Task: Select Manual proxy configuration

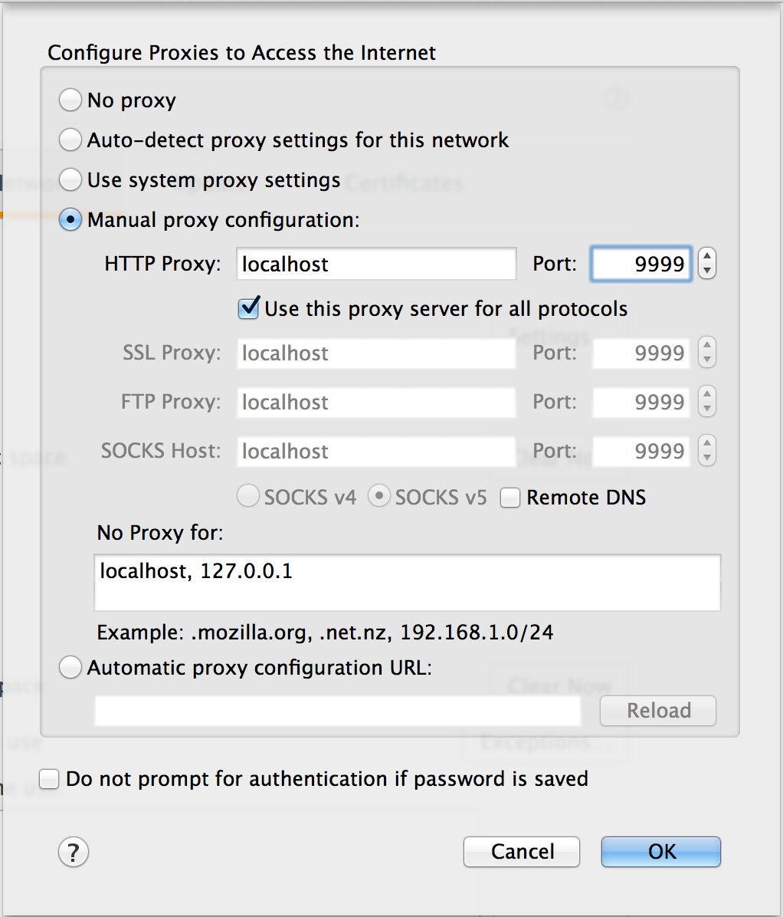Action: point(70,219)
